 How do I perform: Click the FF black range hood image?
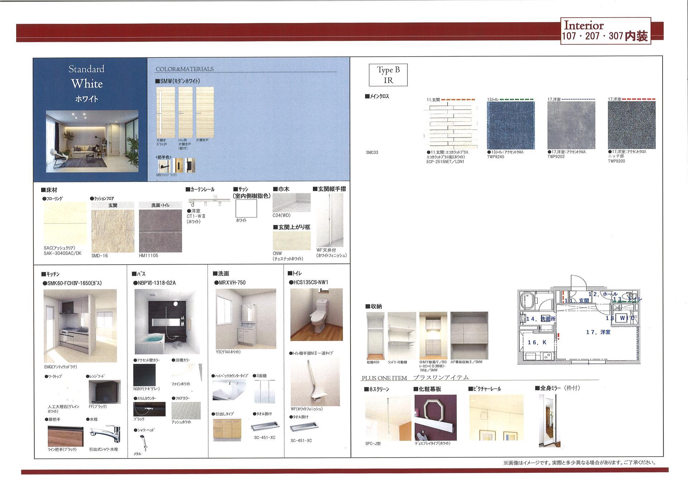click(104, 392)
